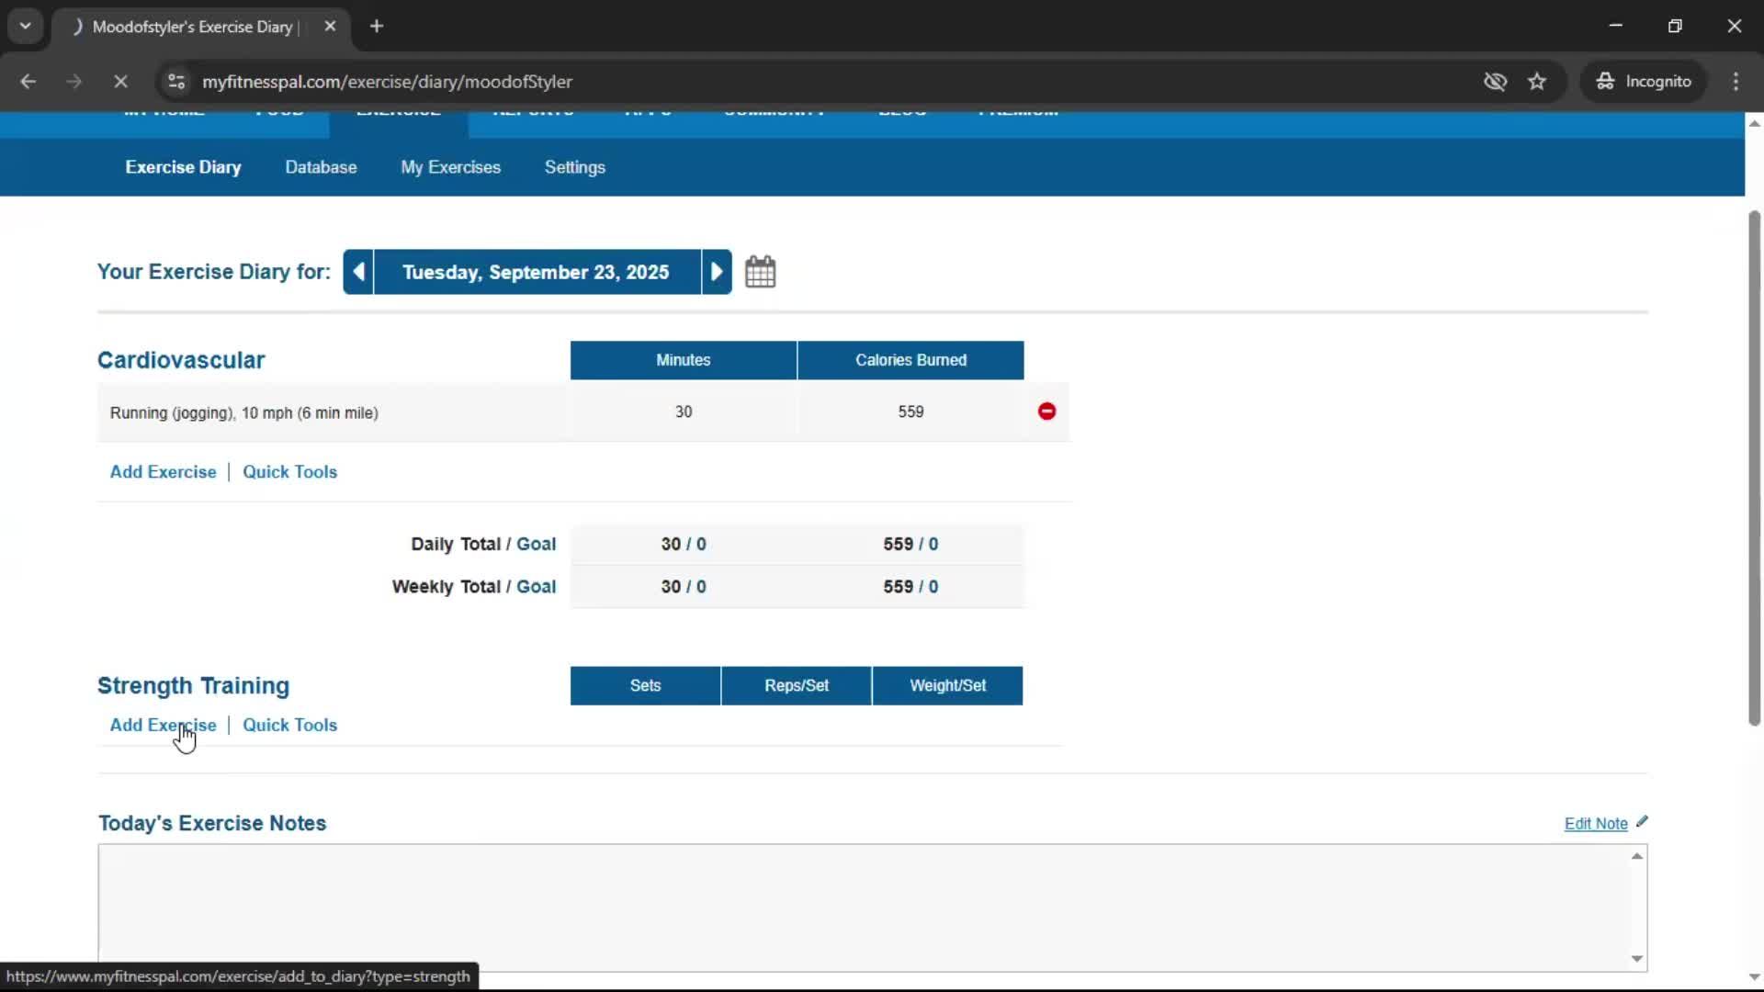
Task: Open exercise Settings sub-tab
Action: (574, 167)
